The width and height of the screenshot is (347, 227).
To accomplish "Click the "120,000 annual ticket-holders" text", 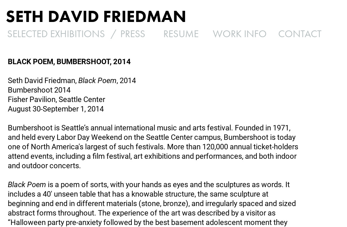I will point(250,147).
